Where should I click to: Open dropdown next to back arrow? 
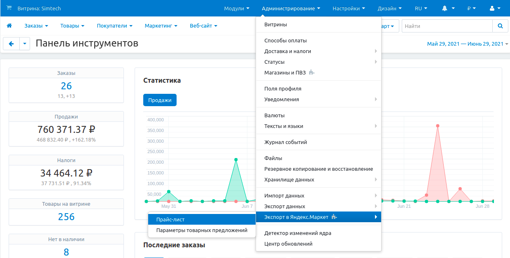point(25,44)
